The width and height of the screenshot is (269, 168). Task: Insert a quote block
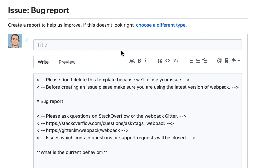(x=160, y=61)
